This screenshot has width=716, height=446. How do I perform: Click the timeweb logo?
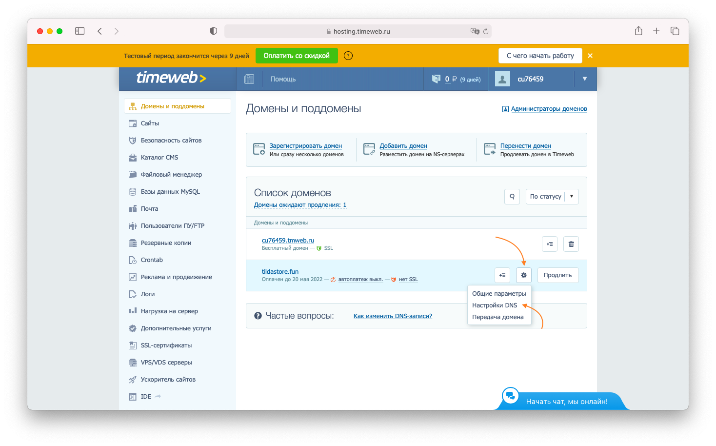(x=171, y=78)
